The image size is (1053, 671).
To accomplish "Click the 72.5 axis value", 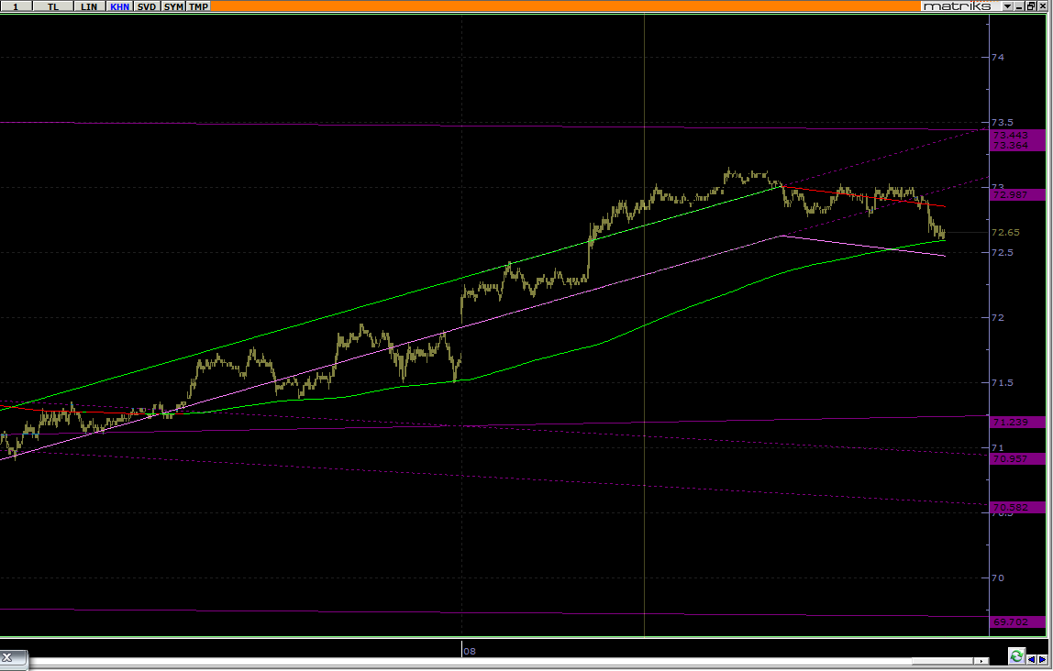I will pos(1002,252).
